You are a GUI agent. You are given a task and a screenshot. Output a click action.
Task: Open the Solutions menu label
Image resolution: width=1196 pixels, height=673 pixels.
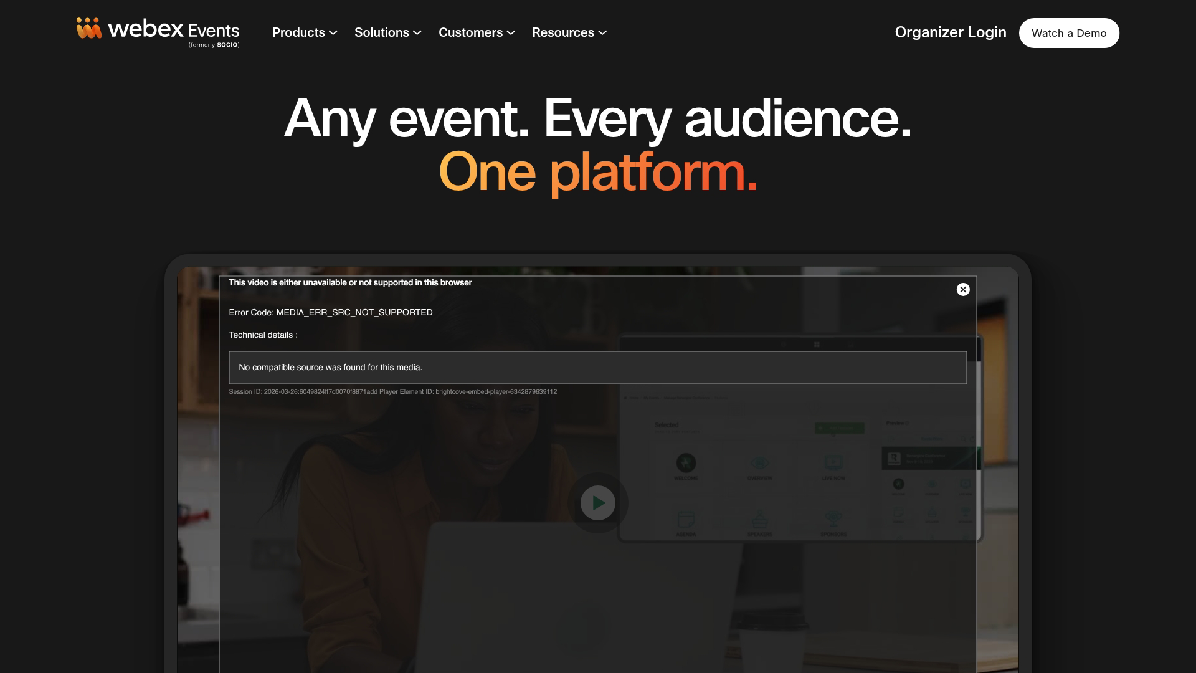(381, 32)
